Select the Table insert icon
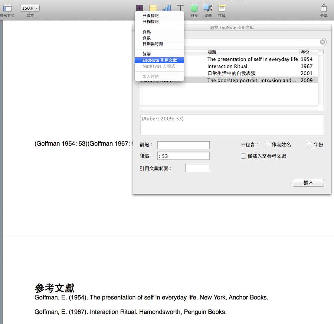Viewport: 334px width, 324px height. 153,8
